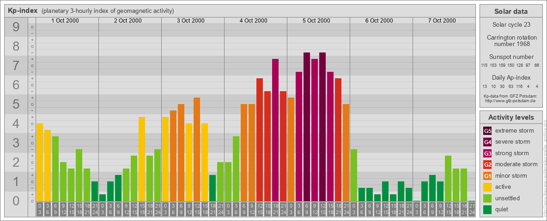Select the G2 moderate storm legend swatch

[x=487, y=164]
